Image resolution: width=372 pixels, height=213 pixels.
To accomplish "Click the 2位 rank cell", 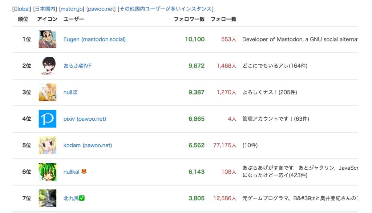I will click(27, 66).
